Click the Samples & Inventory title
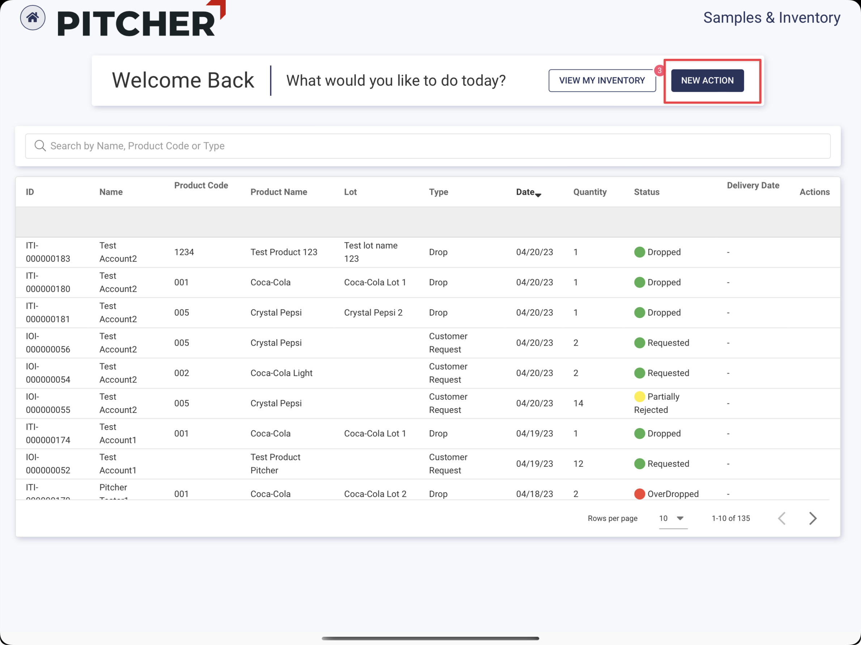The height and width of the screenshot is (645, 861). point(772,17)
